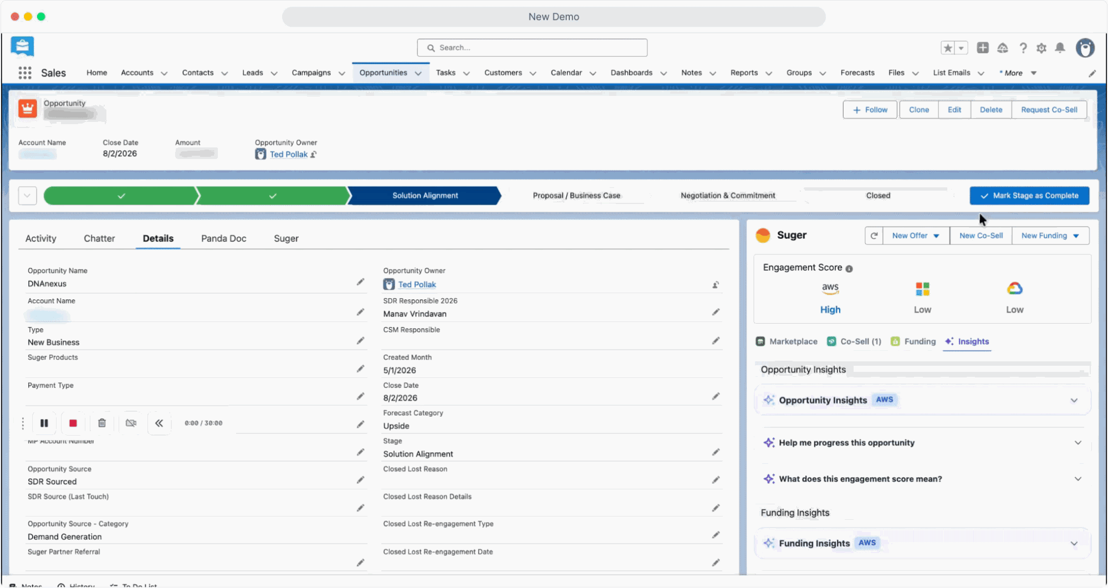Stop the recording with the red square
The height and width of the screenshot is (588, 1108).
coord(73,423)
